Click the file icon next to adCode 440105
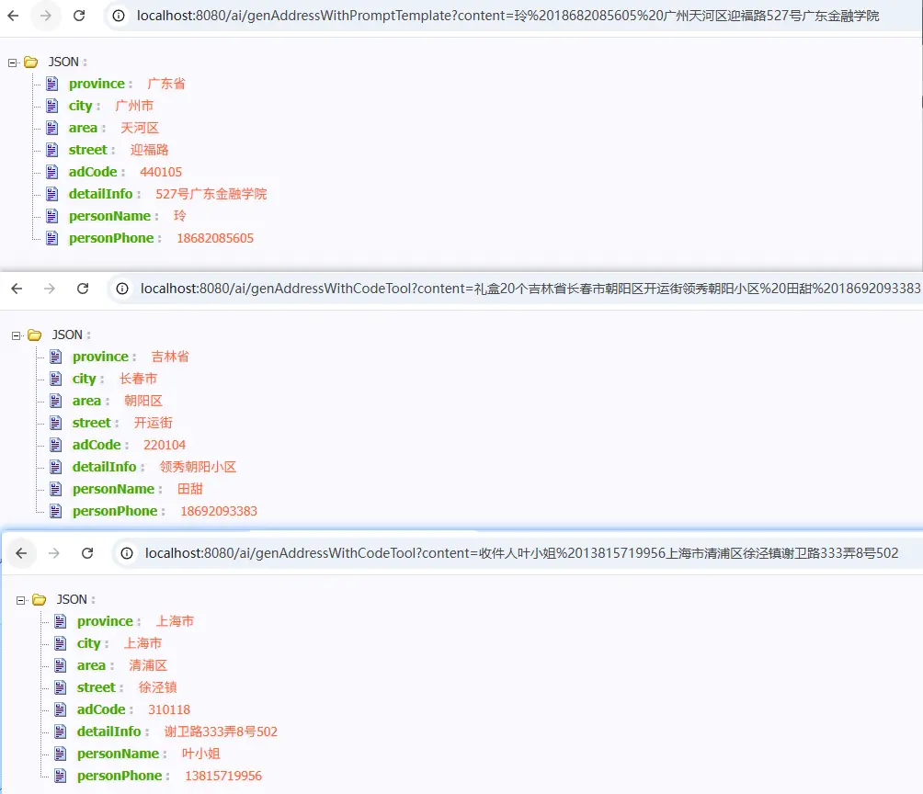 [x=51, y=172]
